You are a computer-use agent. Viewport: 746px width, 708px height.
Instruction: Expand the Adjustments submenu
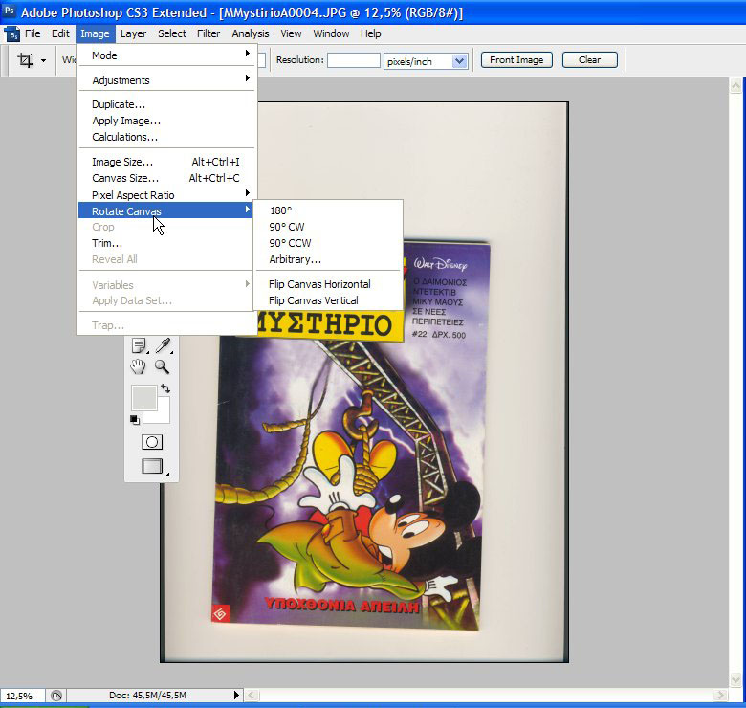[166, 80]
